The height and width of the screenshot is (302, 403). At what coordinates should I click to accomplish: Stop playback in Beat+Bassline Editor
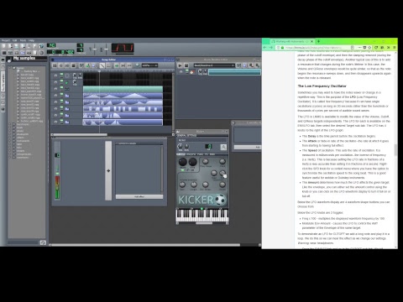coord(186,65)
